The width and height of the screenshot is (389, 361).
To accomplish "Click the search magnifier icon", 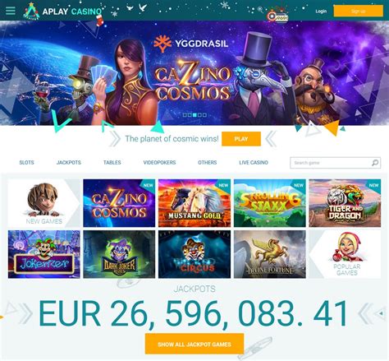I will (375, 163).
